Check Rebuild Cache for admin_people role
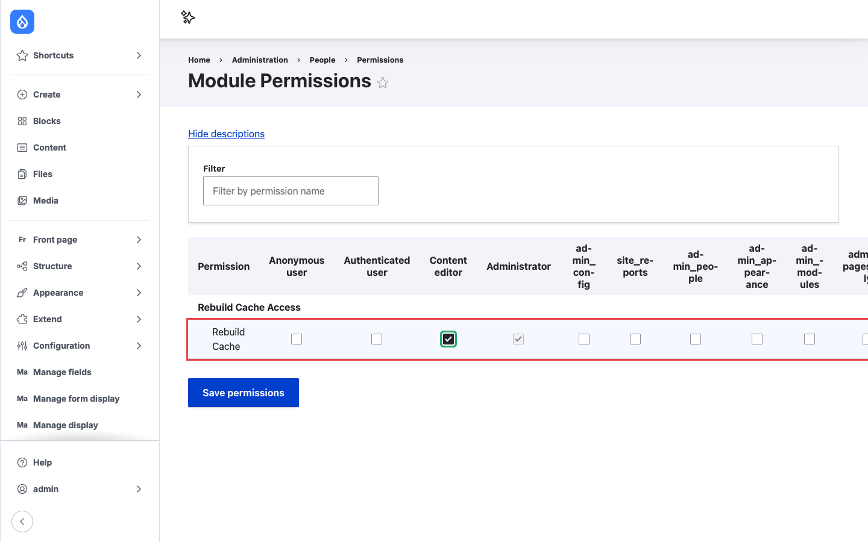 point(696,339)
